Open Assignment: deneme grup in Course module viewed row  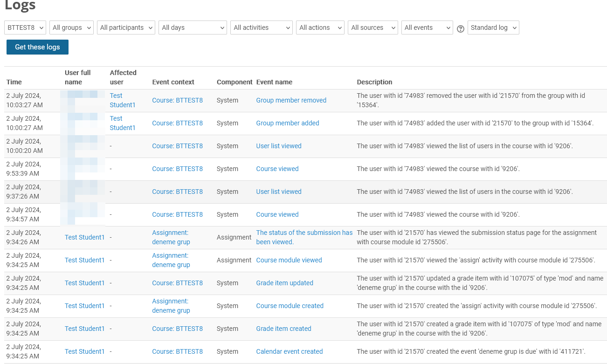tap(171, 260)
